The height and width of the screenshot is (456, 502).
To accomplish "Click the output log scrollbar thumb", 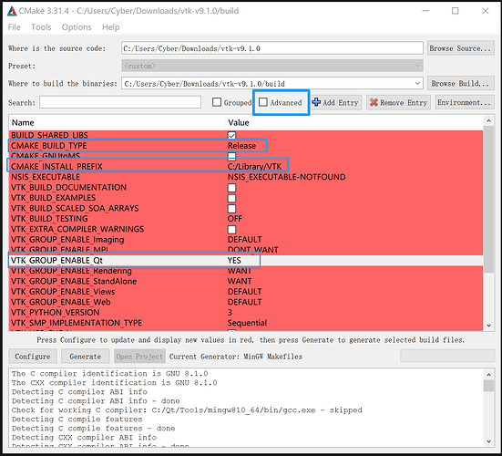I will tap(488, 386).
